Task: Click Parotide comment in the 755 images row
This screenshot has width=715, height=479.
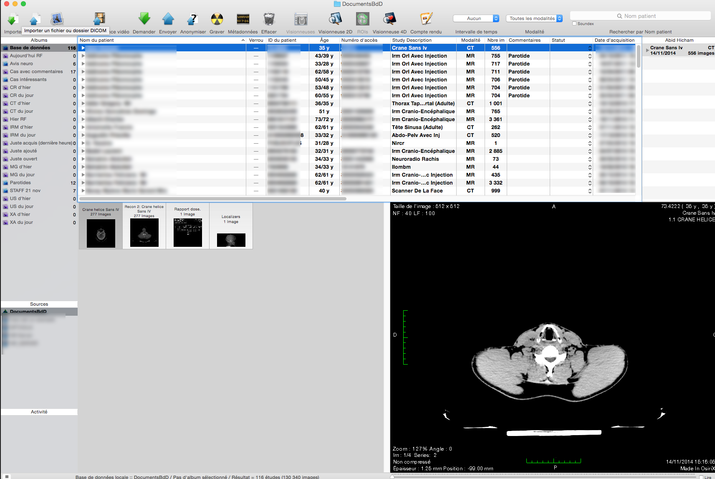Action: [519, 56]
